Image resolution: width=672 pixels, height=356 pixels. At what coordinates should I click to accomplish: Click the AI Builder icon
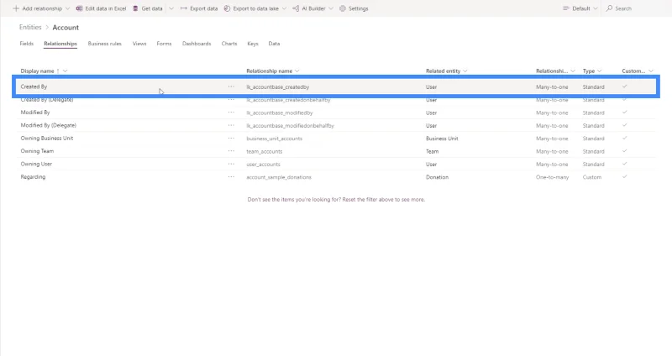click(296, 8)
